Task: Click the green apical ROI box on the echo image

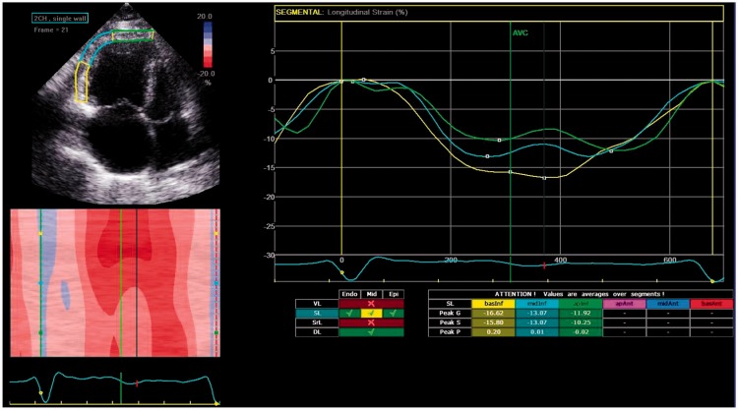Action: [x=133, y=35]
